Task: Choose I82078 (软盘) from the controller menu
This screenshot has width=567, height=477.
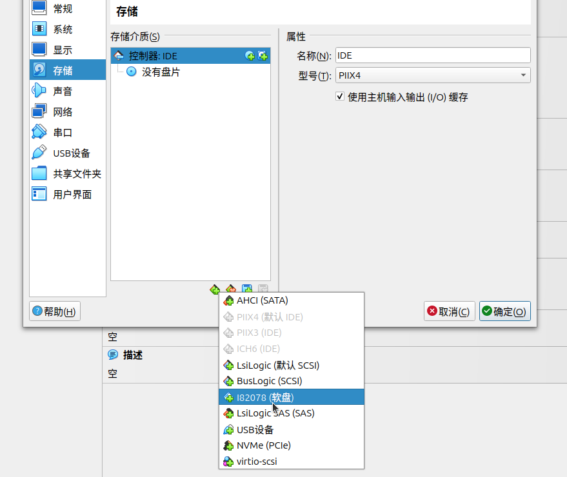Action: point(264,397)
